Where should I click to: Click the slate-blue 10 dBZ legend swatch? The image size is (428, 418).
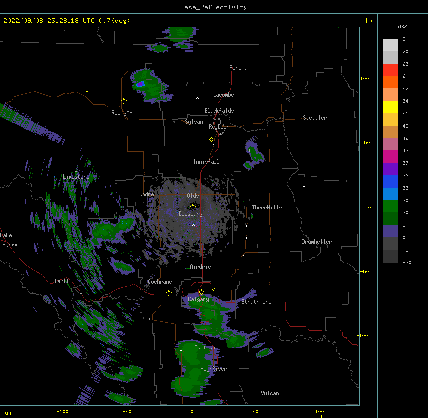390,231
